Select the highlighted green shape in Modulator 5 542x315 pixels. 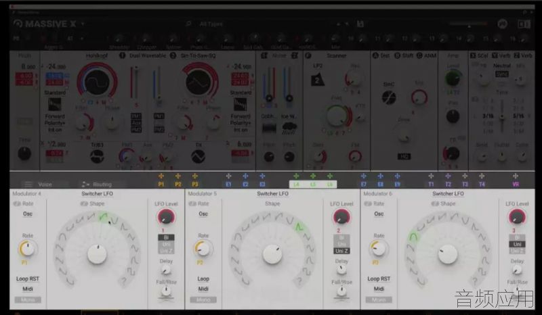coord(299,226)
